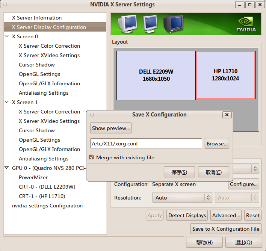
Task: Open PowerMizer settings
Action: (33, 177)
